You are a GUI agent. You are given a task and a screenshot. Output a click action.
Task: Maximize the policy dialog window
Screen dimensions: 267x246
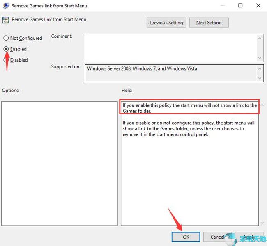point(240,6)
